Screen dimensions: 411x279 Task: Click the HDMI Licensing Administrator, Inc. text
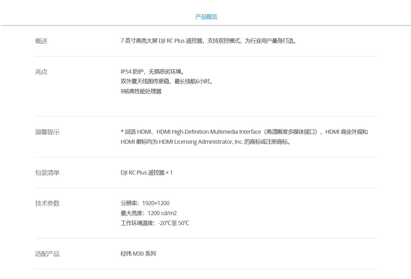201,142
